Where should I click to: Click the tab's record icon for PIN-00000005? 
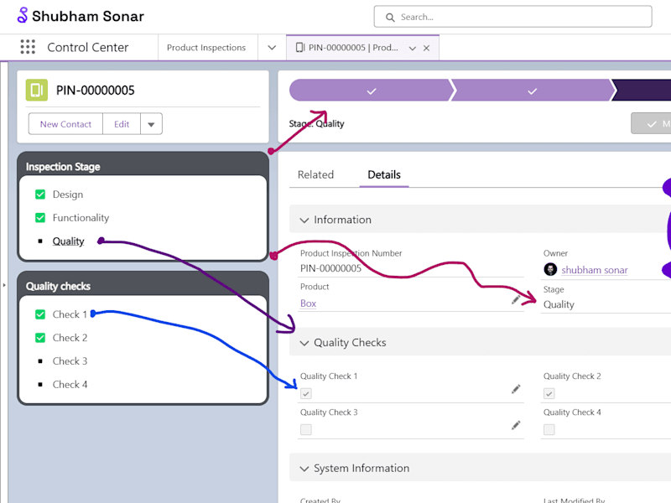click(x=300, y=48)
